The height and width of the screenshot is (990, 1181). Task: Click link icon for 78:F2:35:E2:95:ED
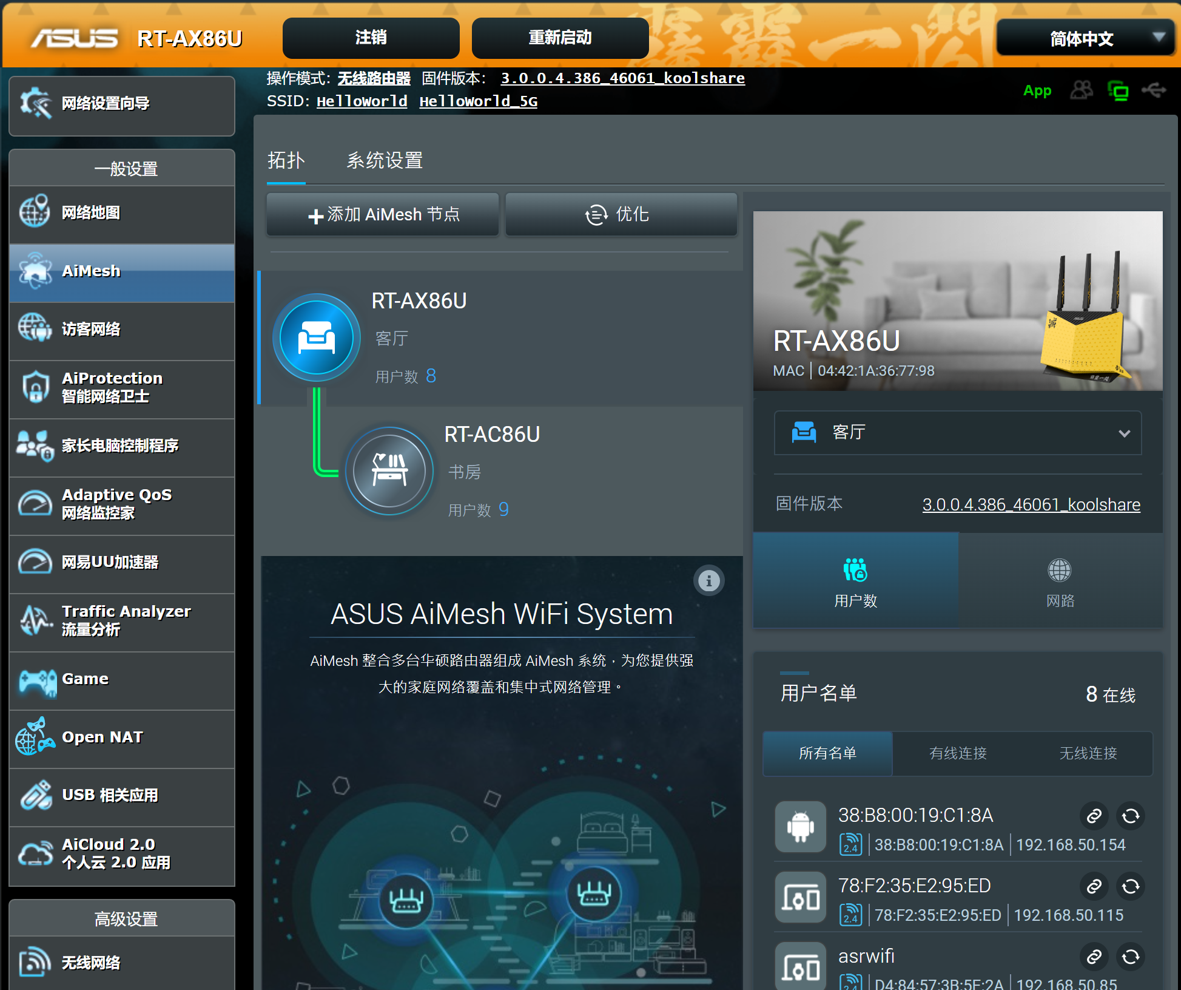(1094, 886)
